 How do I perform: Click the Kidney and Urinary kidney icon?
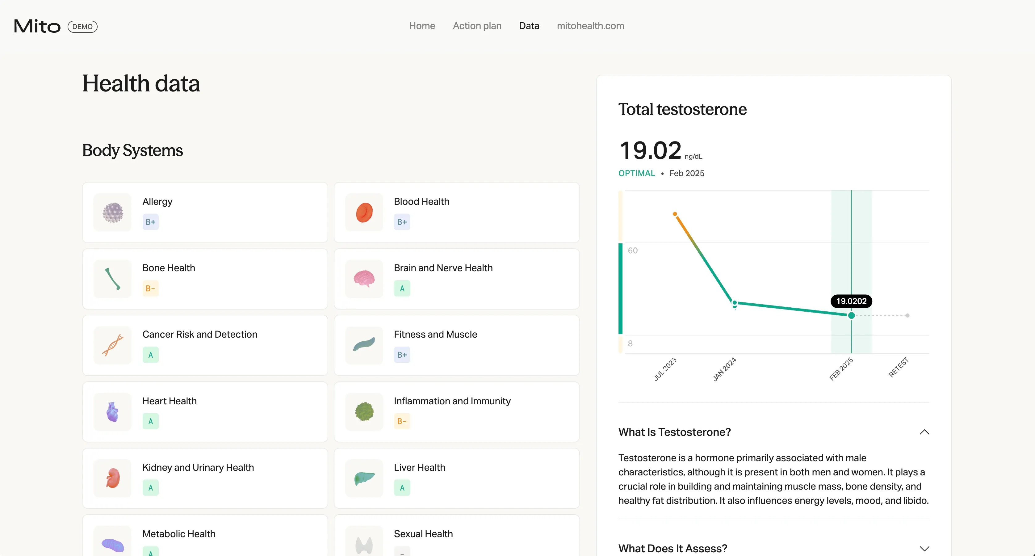tap(112, 478)
